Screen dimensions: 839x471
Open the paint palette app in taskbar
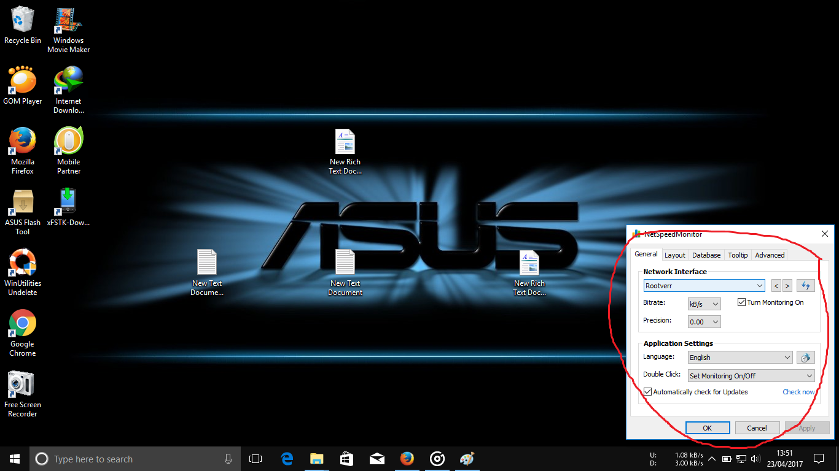[467, 459]
